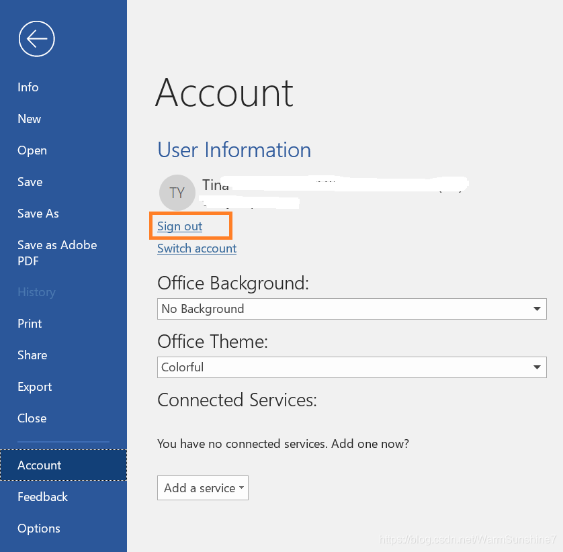Open the Feedback page
Screen dimensions: 563x552
(42, 497)
